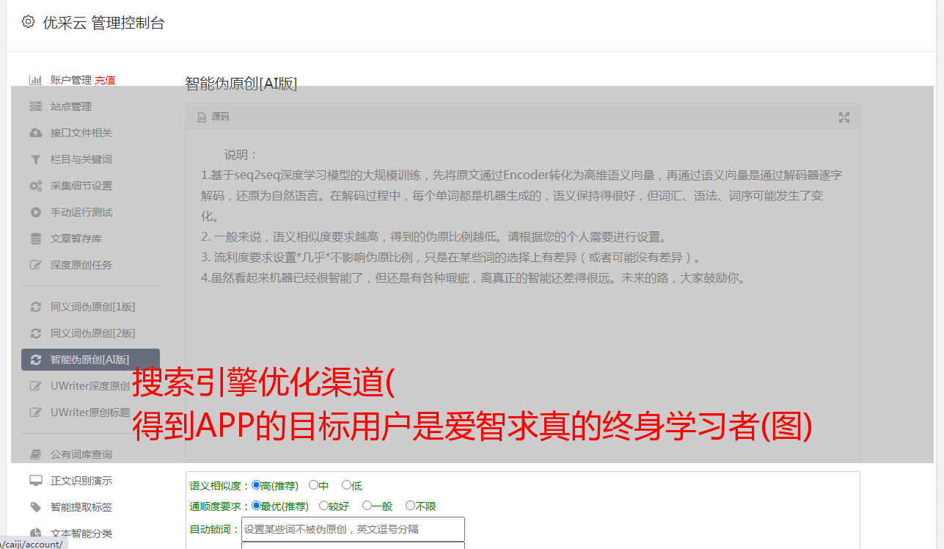Image resolution: width=944 pixels, height=549 pixels.
Task: Click the edit icon for UWriter原创标题
Action: point(35,412)
